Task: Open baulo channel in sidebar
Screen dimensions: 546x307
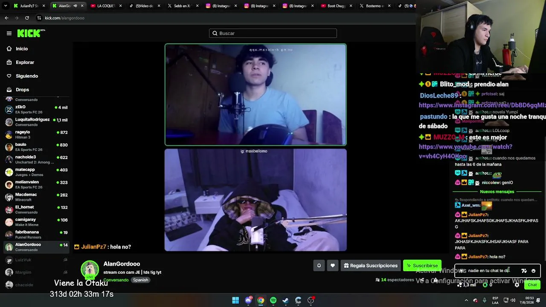Action: click(x=36, y=147)
